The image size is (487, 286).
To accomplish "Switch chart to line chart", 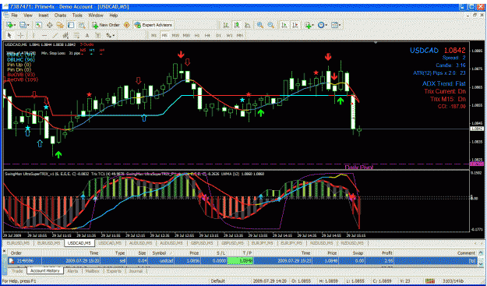I will [x=248, y=25].
